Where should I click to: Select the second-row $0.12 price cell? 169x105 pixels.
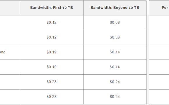[x=52, y=37]
